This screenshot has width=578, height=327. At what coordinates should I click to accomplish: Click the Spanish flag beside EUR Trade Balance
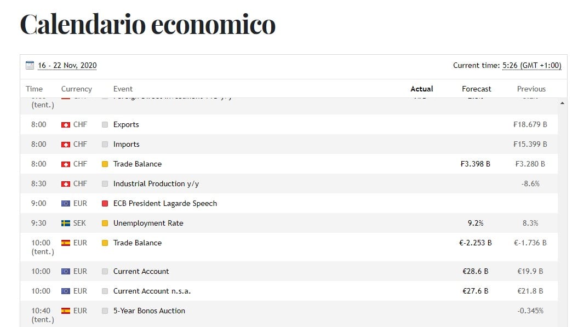point(66,242)
